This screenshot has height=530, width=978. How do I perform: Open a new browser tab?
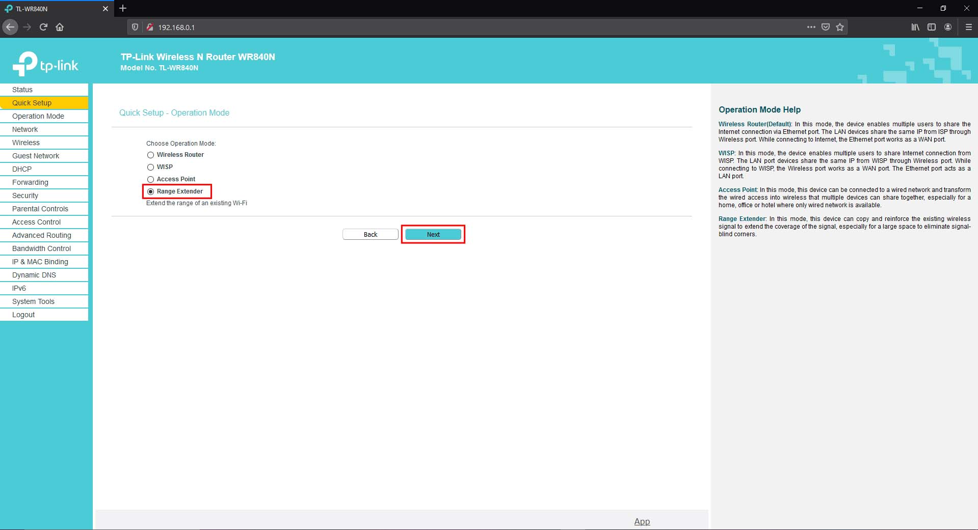[x=123, y=8]
